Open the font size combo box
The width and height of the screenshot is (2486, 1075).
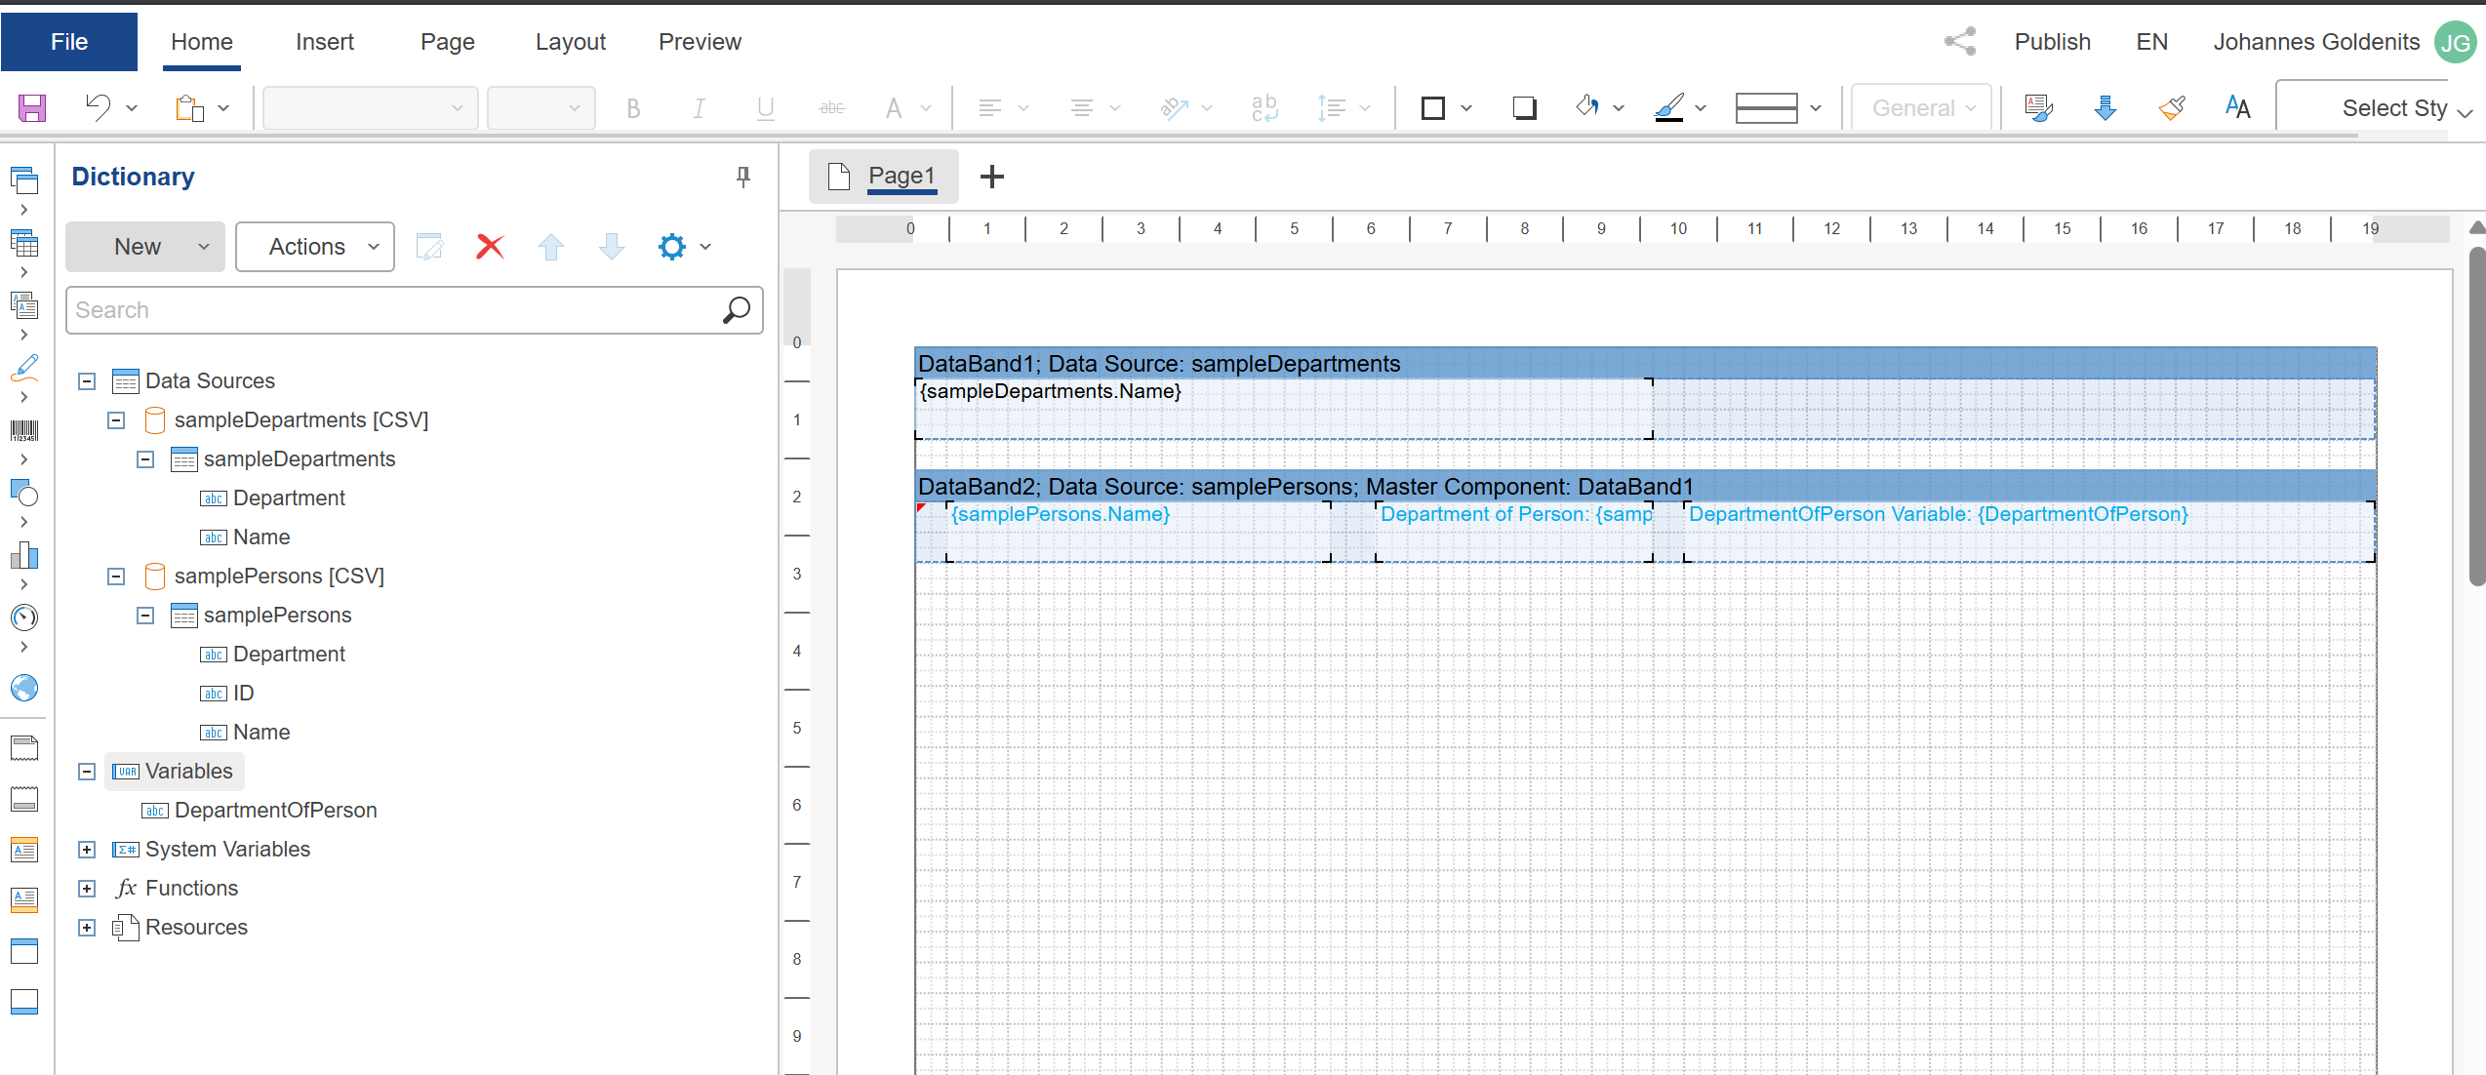(x=541, y=107)
